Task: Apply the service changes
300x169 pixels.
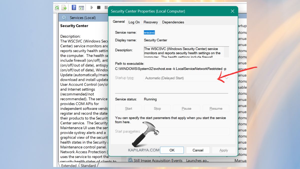Action: [224, 150]
